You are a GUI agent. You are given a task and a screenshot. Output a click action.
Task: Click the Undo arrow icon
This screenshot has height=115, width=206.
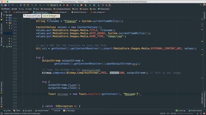13,5
